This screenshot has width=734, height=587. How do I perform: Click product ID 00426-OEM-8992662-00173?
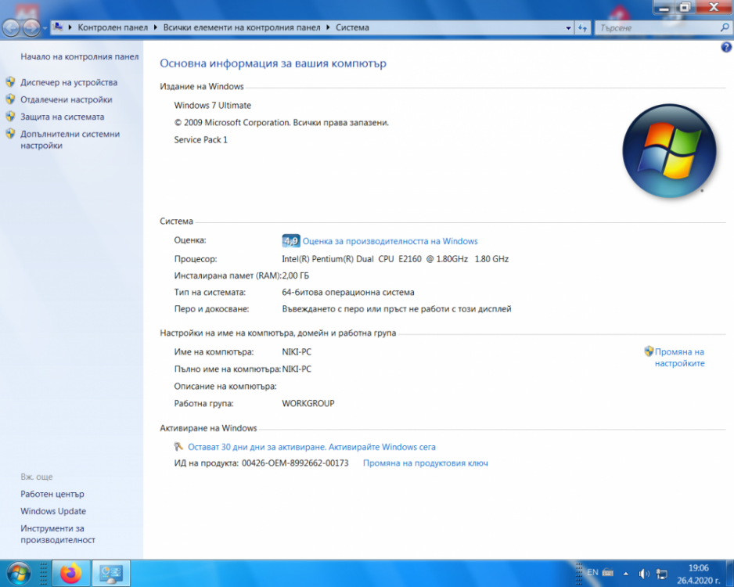(295, 463)
